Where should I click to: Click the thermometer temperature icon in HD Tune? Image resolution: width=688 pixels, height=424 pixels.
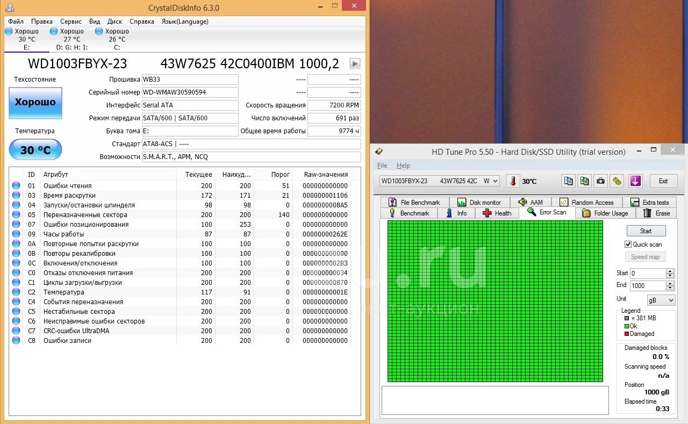click(513, 181)
